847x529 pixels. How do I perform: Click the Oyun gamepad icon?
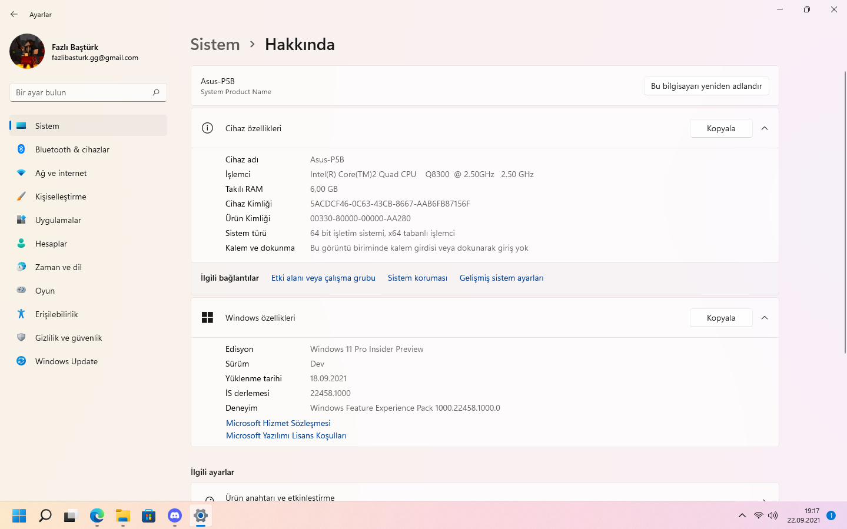tap(21, 291)
